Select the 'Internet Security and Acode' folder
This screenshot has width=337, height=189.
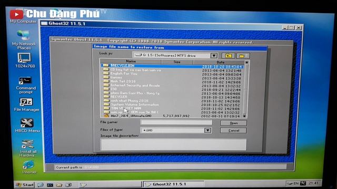click(172, 86)
